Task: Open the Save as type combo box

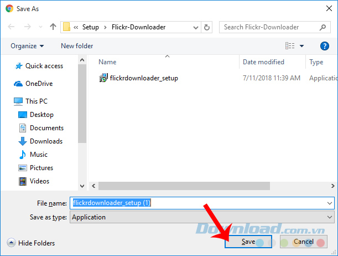Action: [202, 217]
